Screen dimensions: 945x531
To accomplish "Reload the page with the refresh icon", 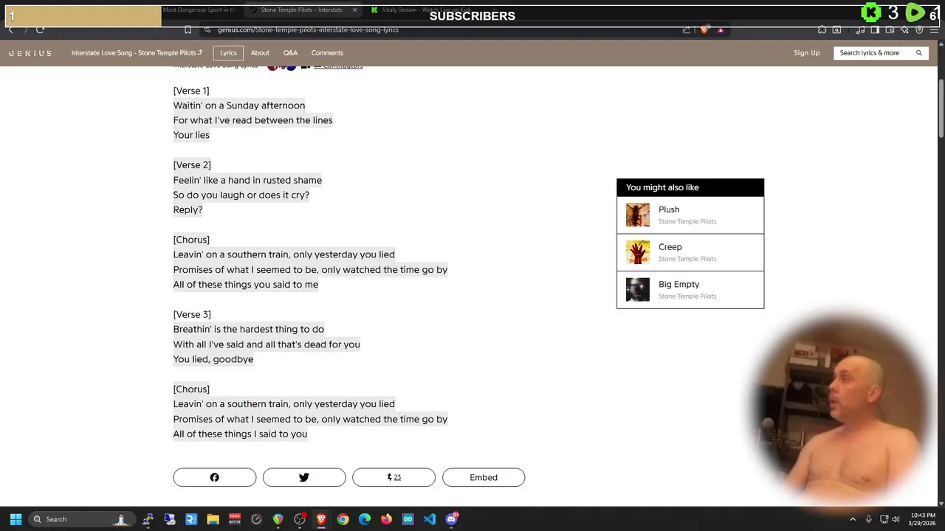I will tap(40, 29).
